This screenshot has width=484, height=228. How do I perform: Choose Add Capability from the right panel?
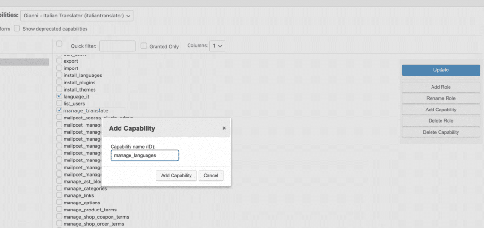tap(441, 110)
